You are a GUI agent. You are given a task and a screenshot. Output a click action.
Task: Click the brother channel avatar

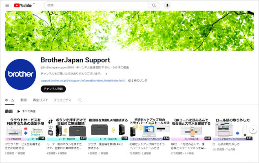20,74
